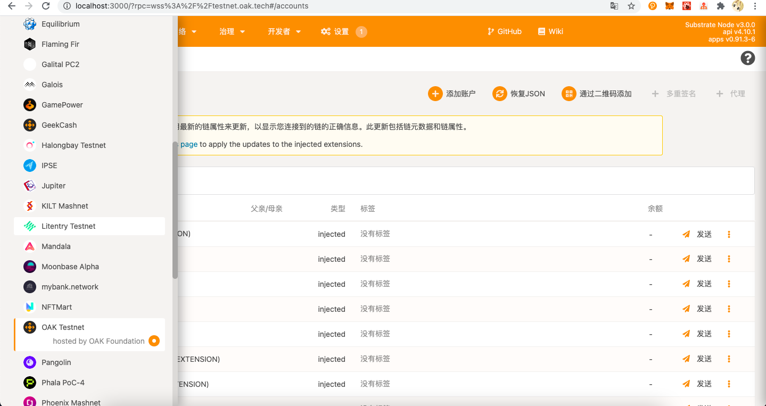Screen dimensions: 766x406
Task: Expand the 治理 dropdown menu
Action: (x=232, y=31)
